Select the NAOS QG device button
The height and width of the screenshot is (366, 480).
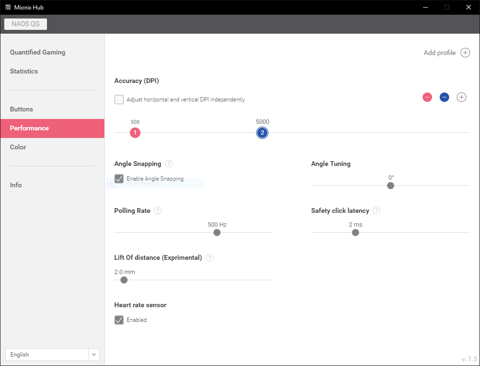[x=26, y=24]
